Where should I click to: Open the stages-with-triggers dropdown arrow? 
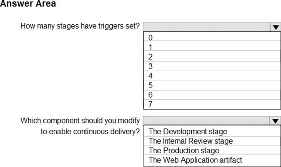pos(275,27)
